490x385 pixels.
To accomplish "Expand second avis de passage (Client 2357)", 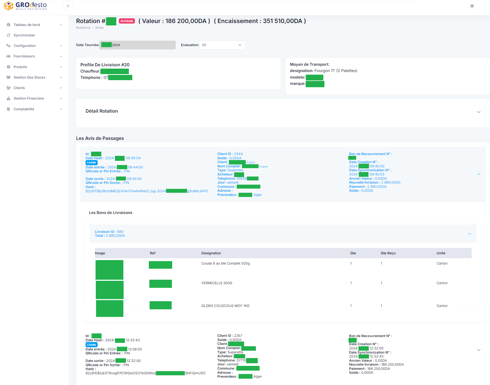I will [479, 350].
